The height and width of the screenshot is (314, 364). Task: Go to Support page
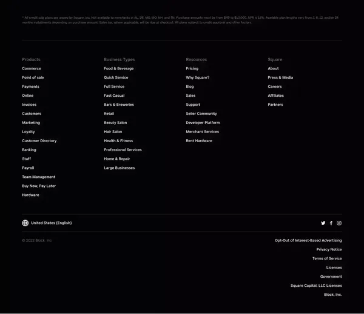pyautogui.click(x=193, y=105)
